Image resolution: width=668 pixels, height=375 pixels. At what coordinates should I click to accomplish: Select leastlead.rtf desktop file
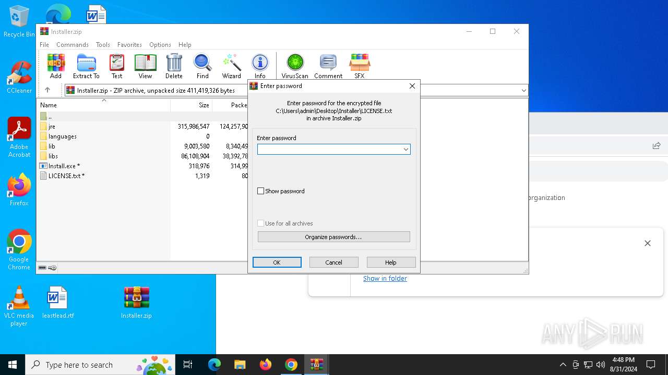click(x=58, y=302)
